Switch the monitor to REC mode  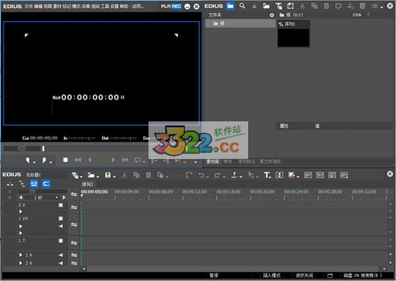pyautogui.click(x=176, y=6)
